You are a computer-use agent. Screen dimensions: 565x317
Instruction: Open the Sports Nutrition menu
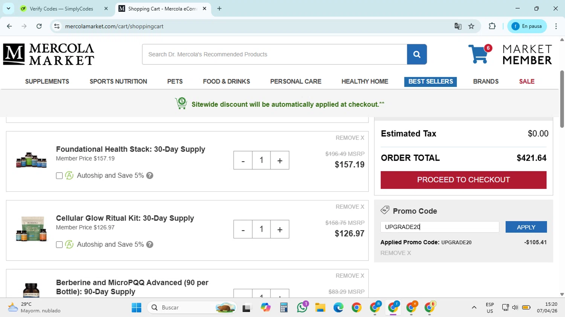[x=118, y=82]
